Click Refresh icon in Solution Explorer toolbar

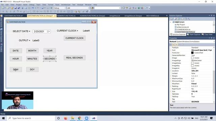coord(179,19)
